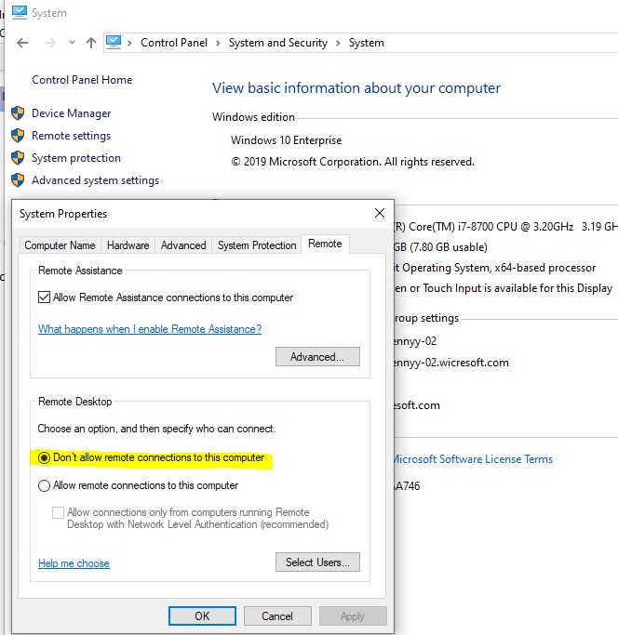Click the '© 2019 Microsoft Corporation' text
This screenshot has width=618, height=635.
pos(306,162)
